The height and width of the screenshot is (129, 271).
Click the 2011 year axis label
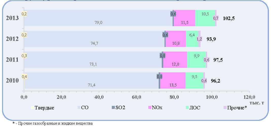coord(12,60)
